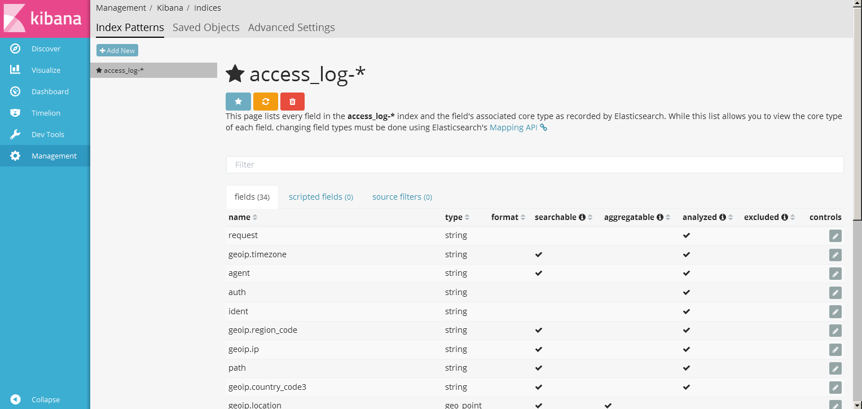The height and width of the screenshot is (409, 862).
Task: Click Indices in the breadcrumb
Action: [208, 8]
